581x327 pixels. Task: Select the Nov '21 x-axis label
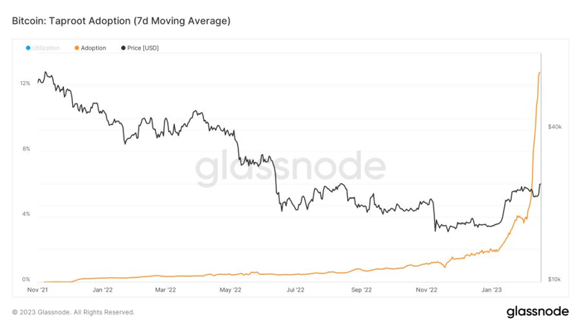pos(37,290)
